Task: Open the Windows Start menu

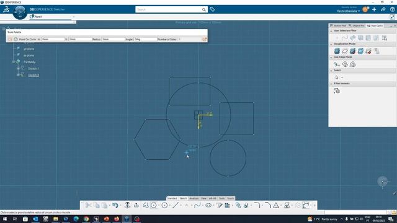Action: (5, 219)
